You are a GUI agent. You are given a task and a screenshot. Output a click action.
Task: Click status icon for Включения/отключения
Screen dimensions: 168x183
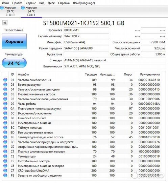(x=5, y=113)
